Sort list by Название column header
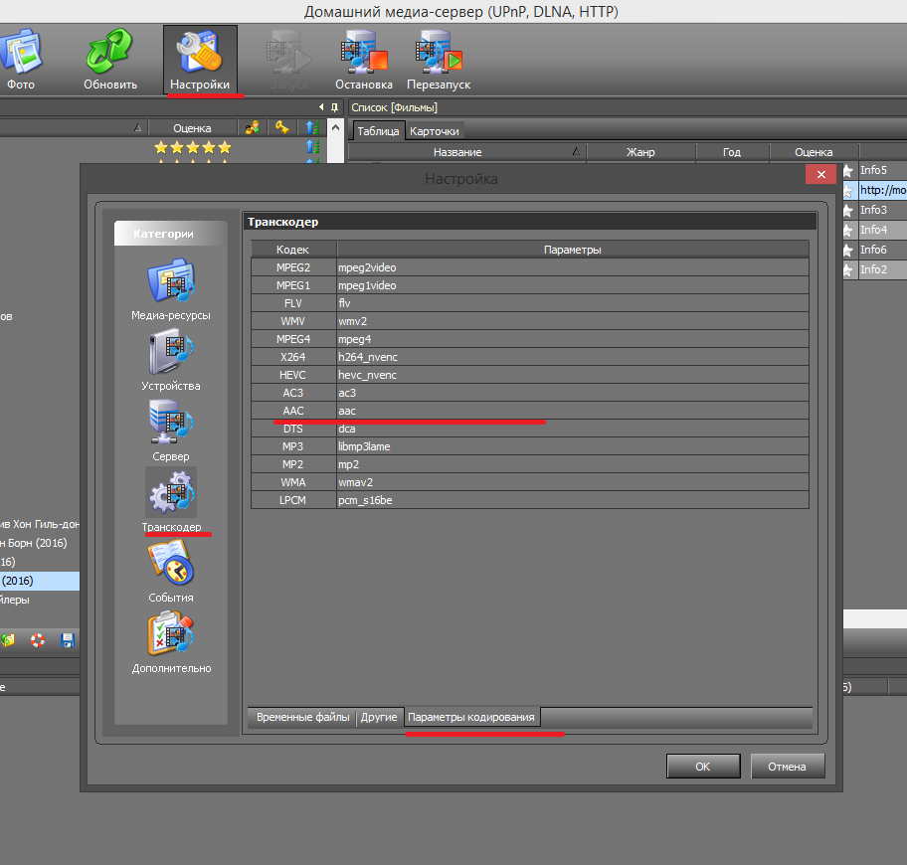The height and width of the screenshot is (865, 907). 457,152
